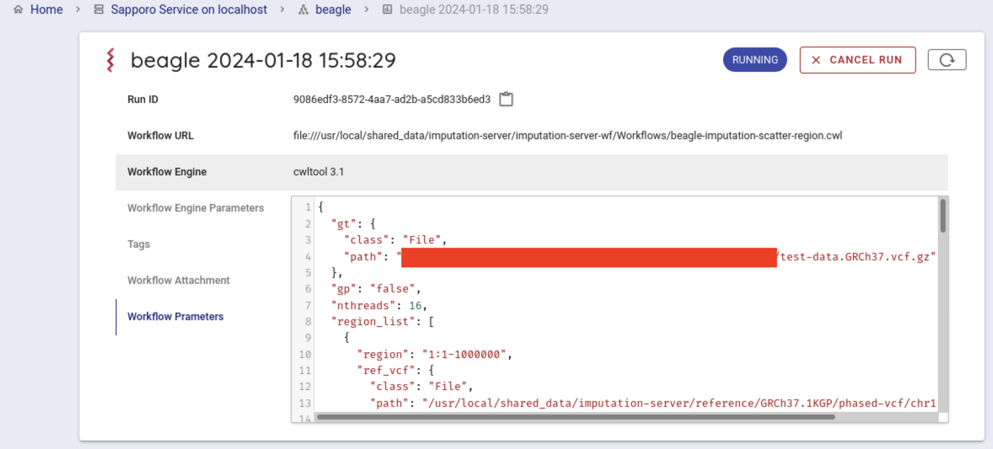Click the home icon in the breadcrumb

click(x=19, y=10)
